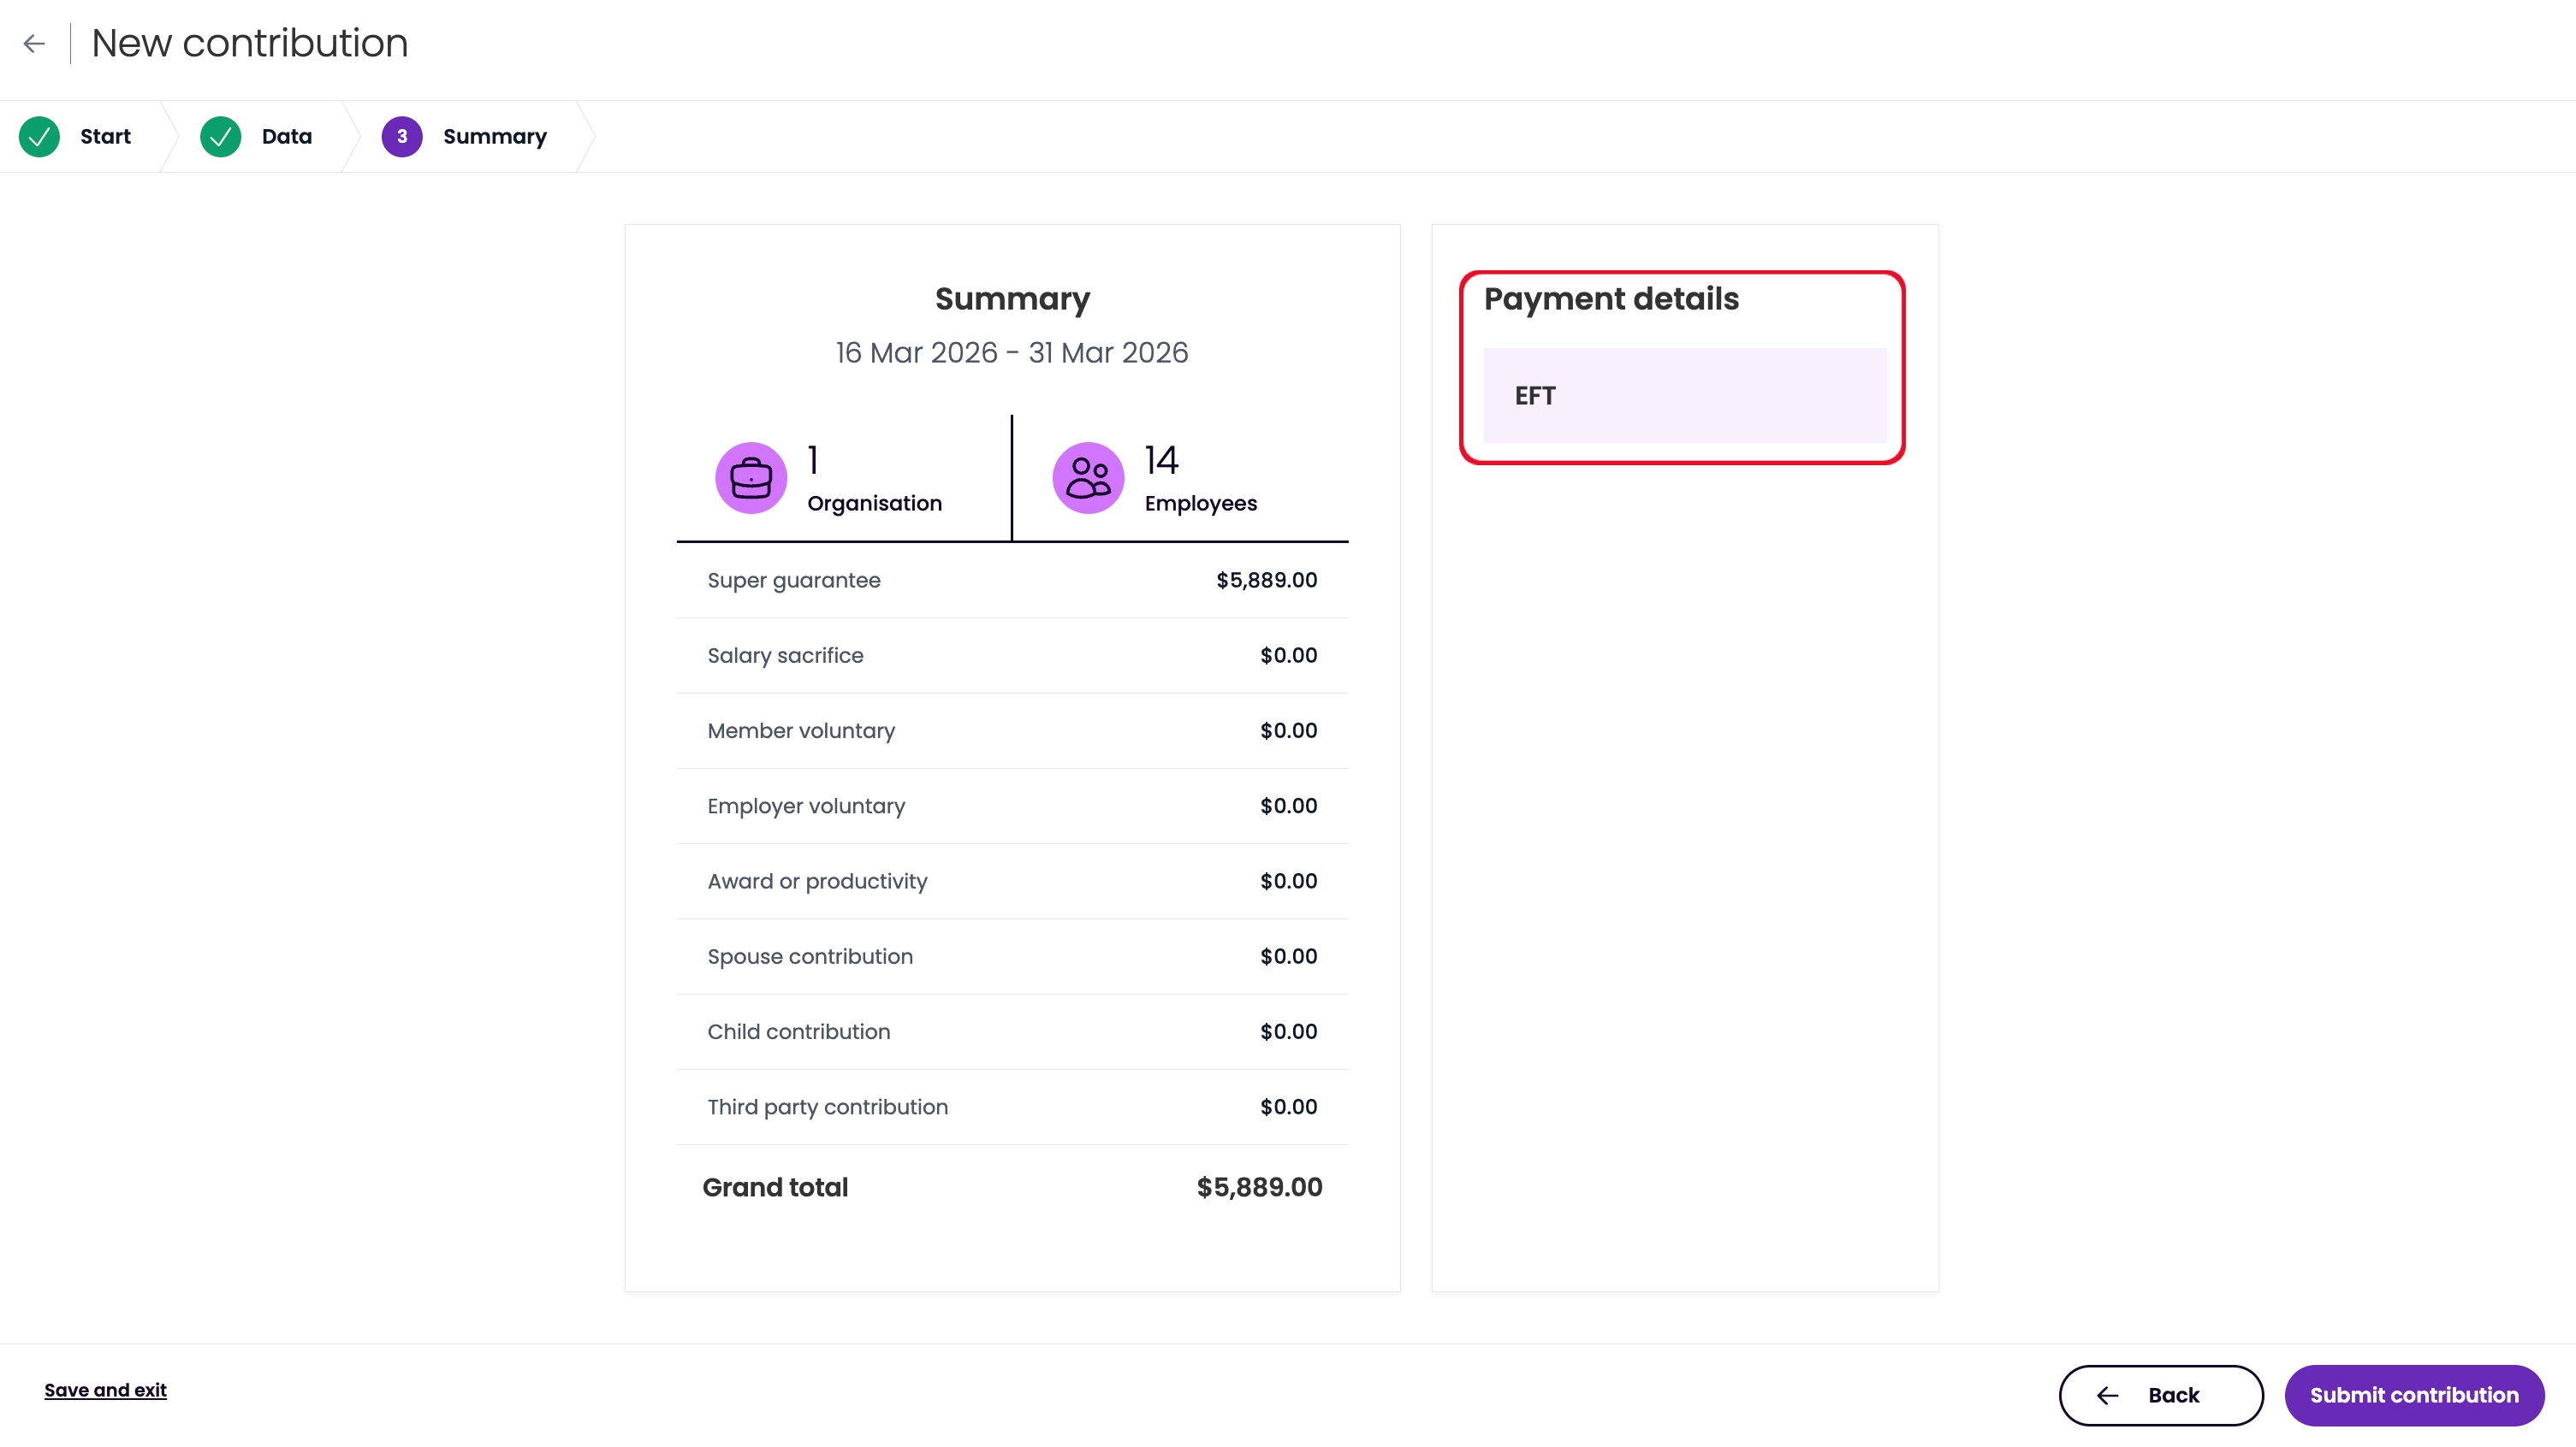Click the Salary sacrifice row
This screenshot has width=2576, height=1447.
[x=1012, y=656]
